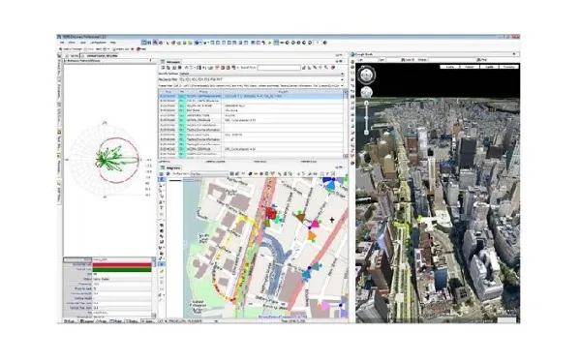The width and height of the screenshot is (581, 363).
Task: Click the highlighted tool in the map's vertical toolbar
Action: click(162, 264)
